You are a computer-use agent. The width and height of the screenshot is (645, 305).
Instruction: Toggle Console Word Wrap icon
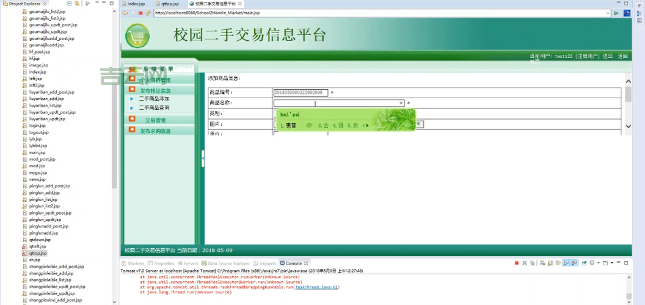tap(558, 263)
